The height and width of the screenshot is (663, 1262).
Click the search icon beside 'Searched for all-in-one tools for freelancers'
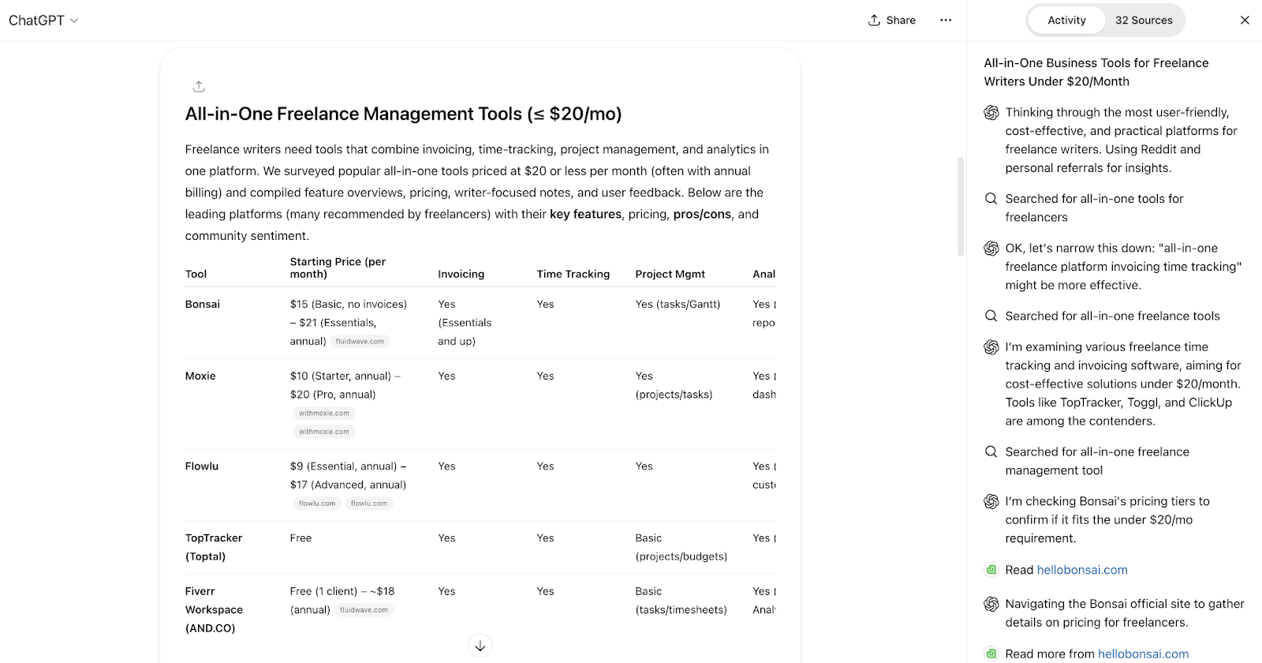991,199
